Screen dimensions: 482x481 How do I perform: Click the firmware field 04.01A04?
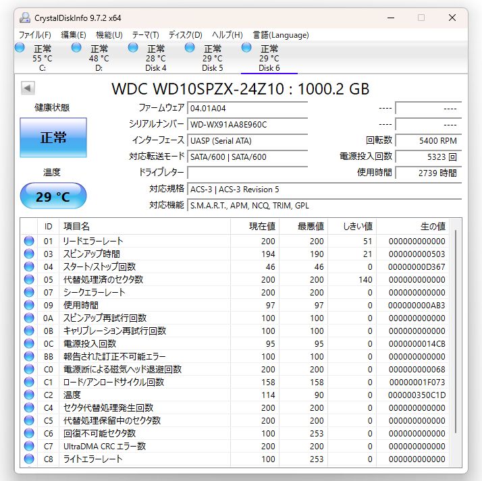pyautogui.click(x=247, y=108)
